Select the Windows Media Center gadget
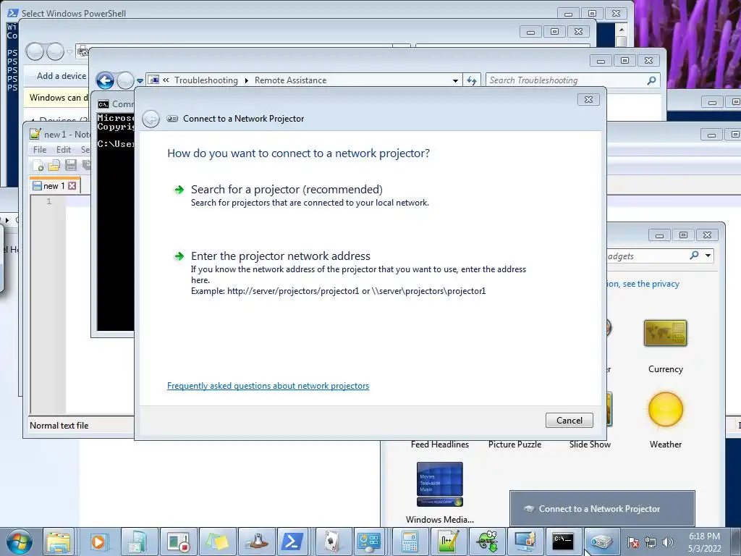 (439, 493)
